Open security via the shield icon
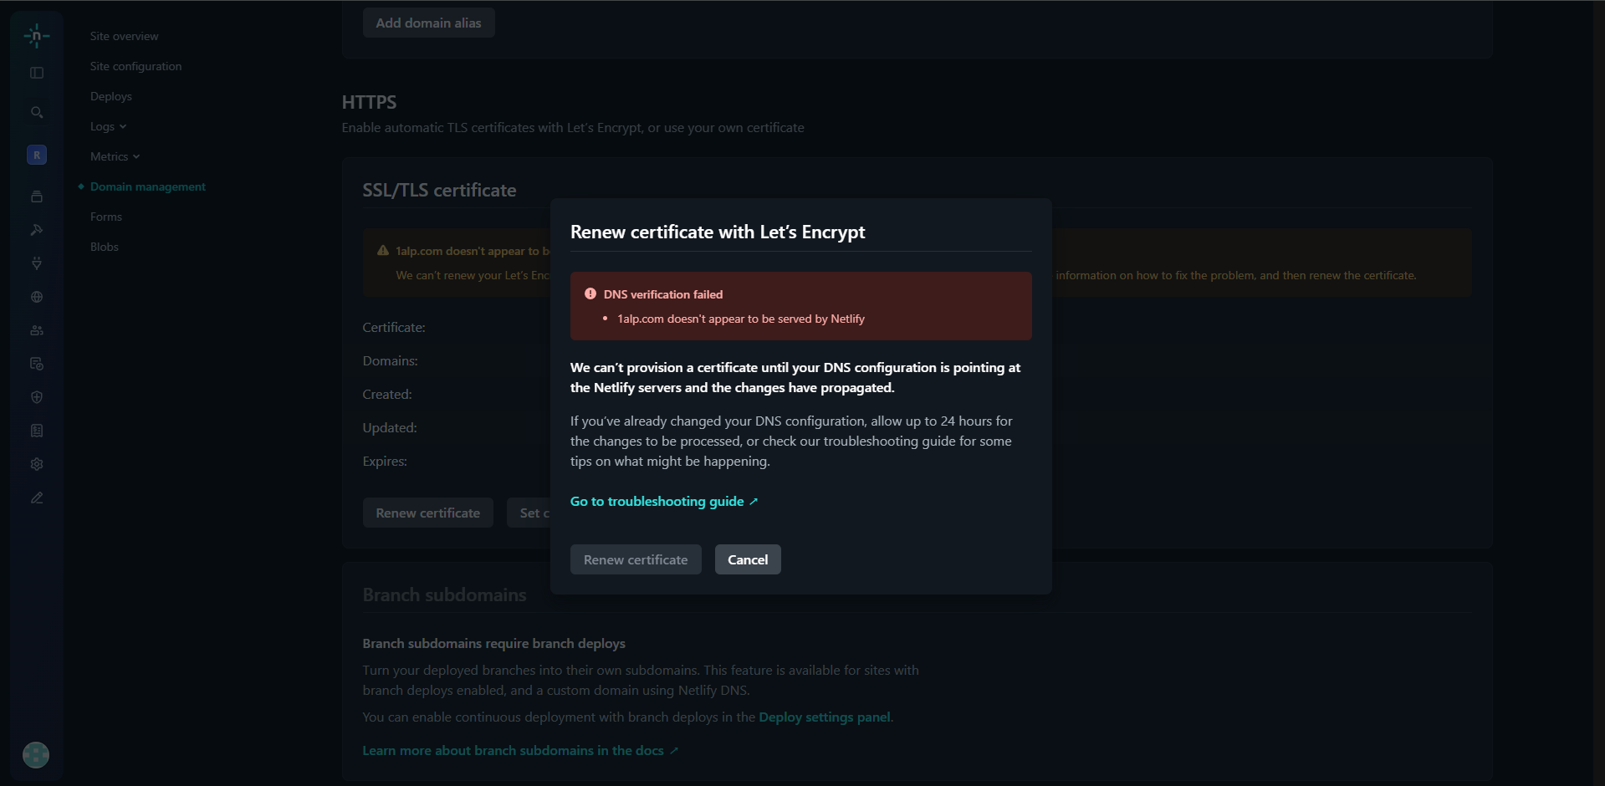1605x786 pixels. 37,397
